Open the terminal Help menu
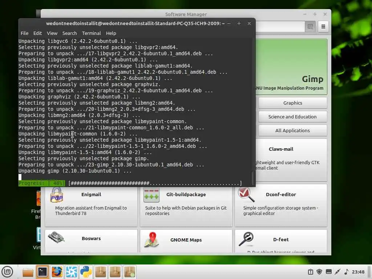Image resolution: width=372 pixels, height=279 pixels. [x=111, y=33]
